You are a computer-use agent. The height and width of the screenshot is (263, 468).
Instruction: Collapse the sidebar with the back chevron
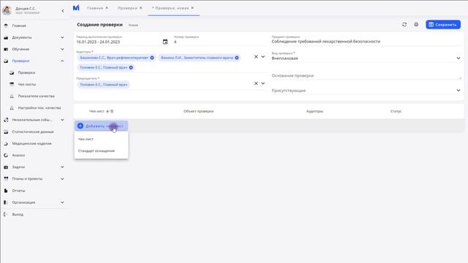click(63, 11)
